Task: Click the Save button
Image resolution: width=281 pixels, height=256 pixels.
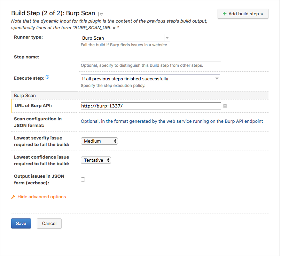Action: point(21,223)
